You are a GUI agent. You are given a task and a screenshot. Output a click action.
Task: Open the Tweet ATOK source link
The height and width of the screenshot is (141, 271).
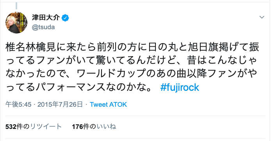(109, 105)
